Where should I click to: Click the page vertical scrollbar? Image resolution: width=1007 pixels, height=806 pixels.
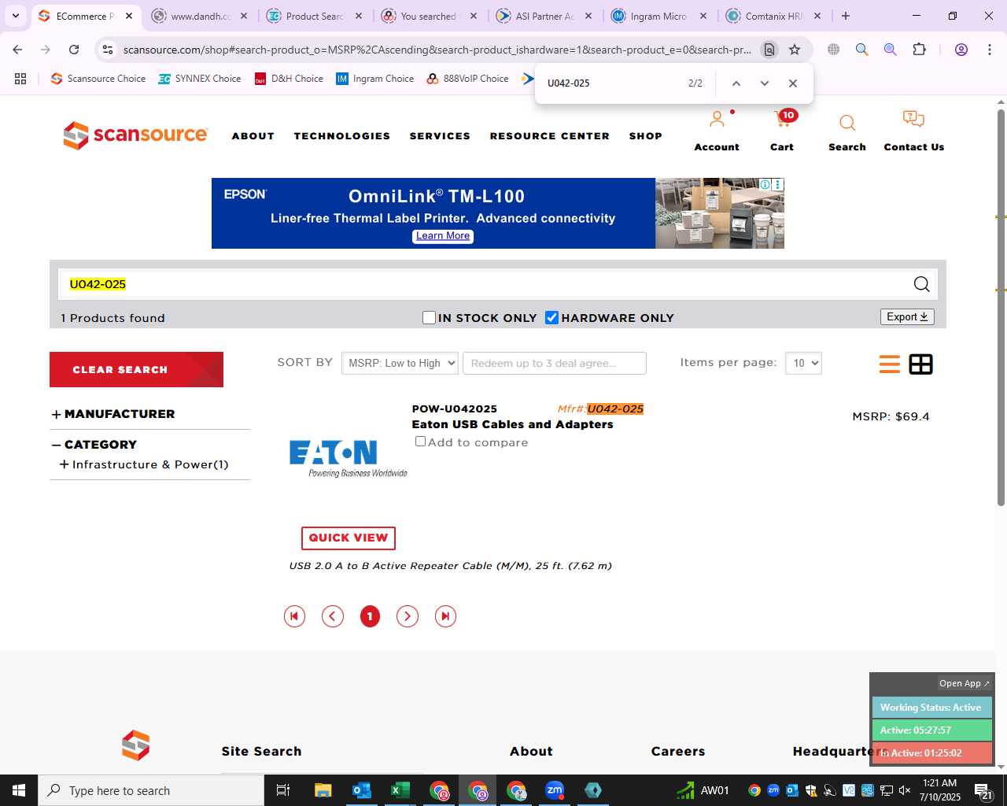1001,307
